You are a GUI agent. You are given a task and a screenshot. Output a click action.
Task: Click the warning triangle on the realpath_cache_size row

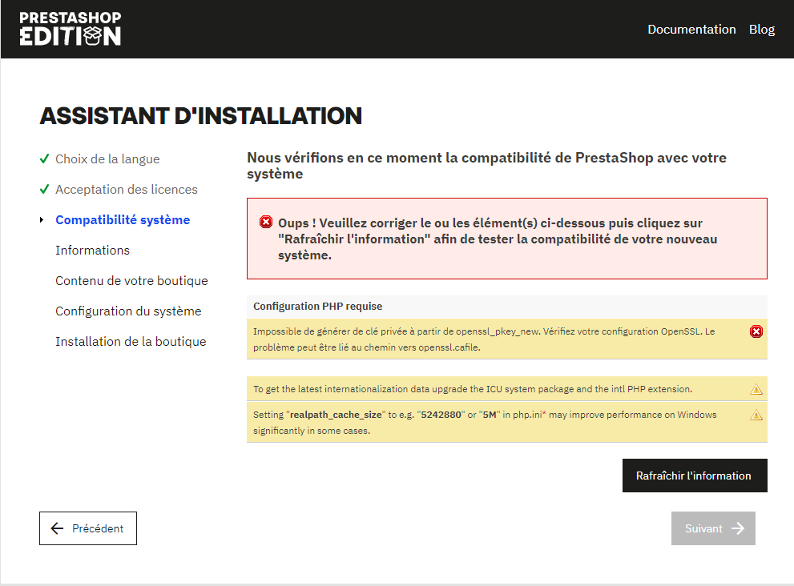point(756,415)
